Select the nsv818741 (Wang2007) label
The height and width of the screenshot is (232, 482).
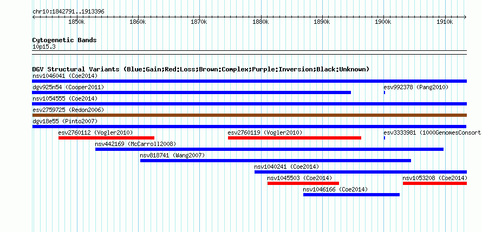tap(172, 155)
